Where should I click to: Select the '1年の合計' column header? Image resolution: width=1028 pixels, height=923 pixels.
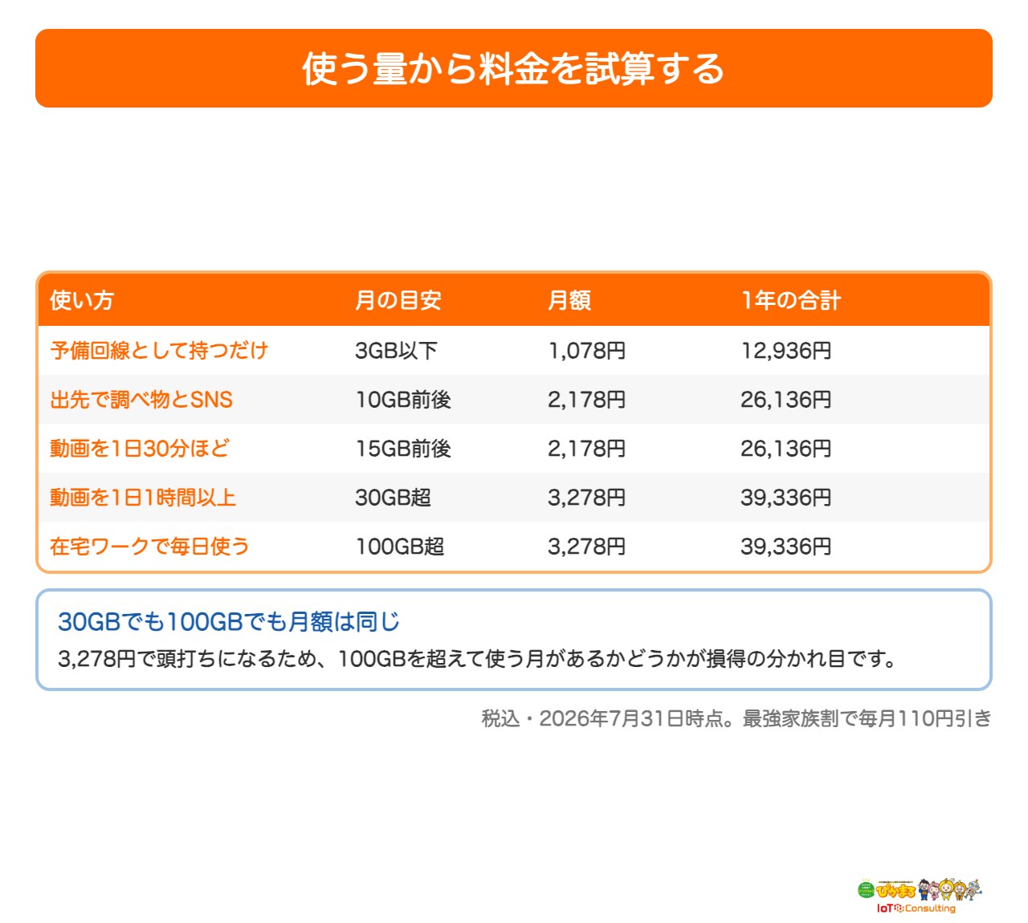tap(790, 300)
